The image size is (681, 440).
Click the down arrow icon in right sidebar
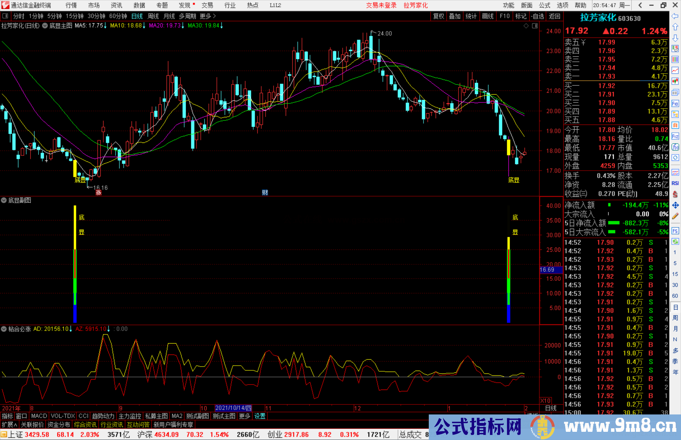pyautogui.click(x=675, y=38)
